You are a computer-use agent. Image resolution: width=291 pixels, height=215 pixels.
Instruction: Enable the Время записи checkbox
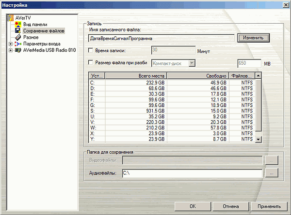click(x=91, y=50)
